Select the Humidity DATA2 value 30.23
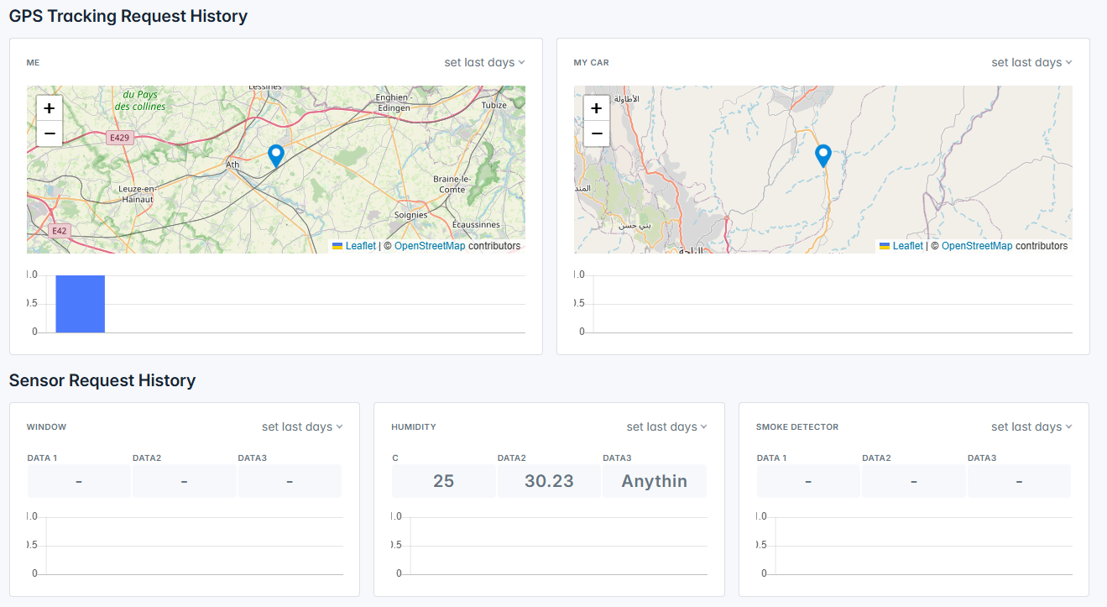This screenshot has width=1107, height=607. click(549, 481)
